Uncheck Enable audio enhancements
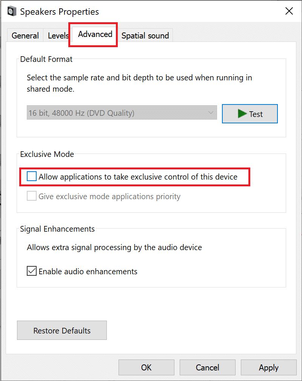Screen dimensions: 302x381 (32, 271)
